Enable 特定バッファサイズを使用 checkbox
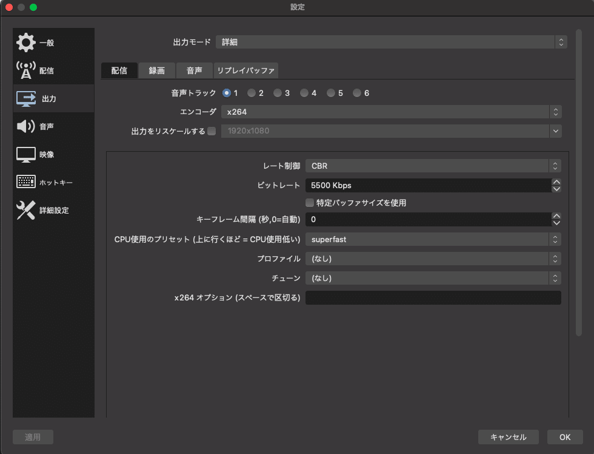The height and width of the screenshot is (454, 594). click(310, 203)
